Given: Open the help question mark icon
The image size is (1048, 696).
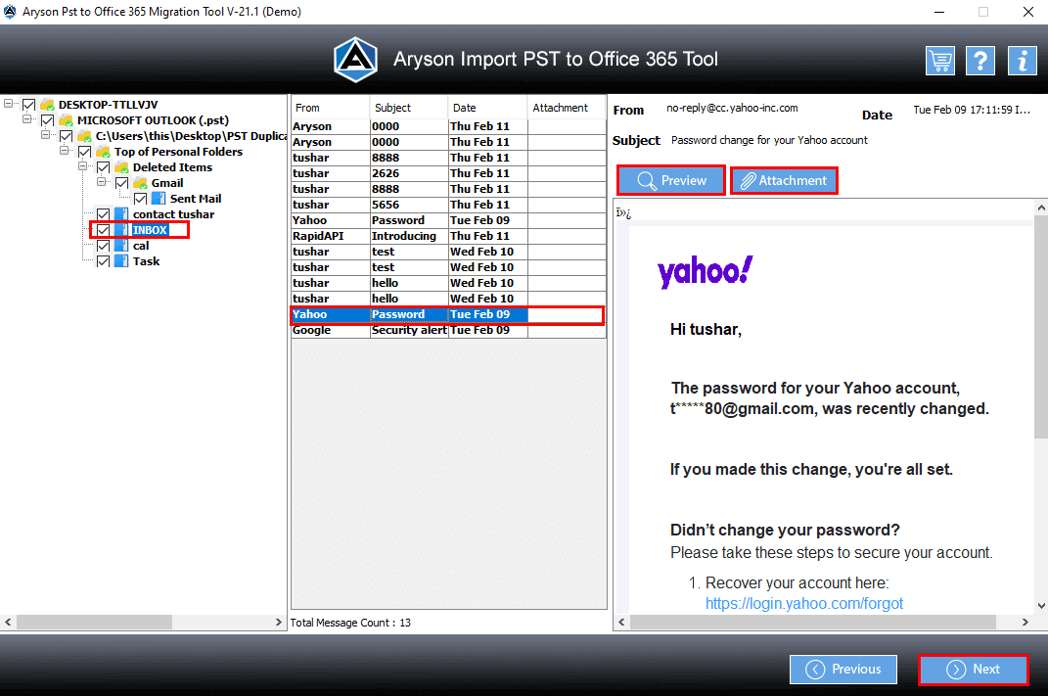Looking at the screenshot, I should tap(980, 61).
